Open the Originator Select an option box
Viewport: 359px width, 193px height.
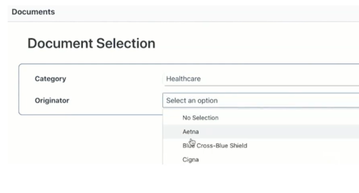pos(261,100)
